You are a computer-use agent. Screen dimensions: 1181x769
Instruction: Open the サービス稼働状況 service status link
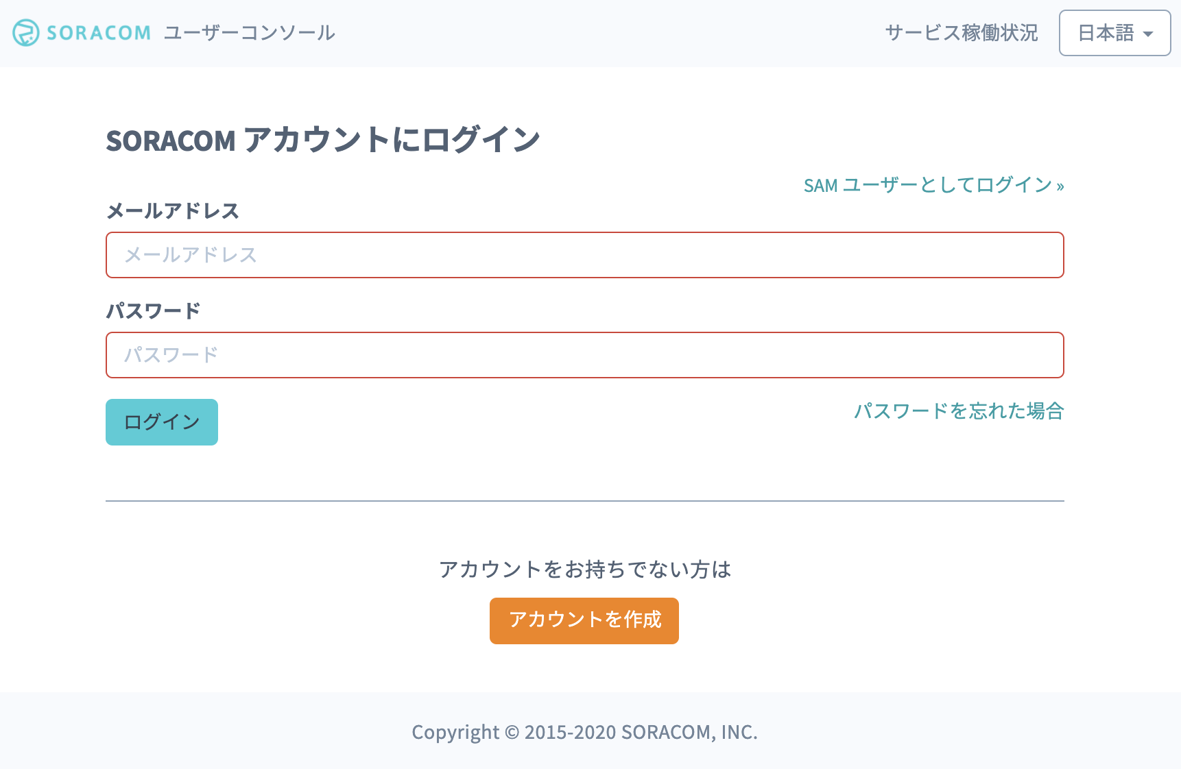(x=962, y=33)
